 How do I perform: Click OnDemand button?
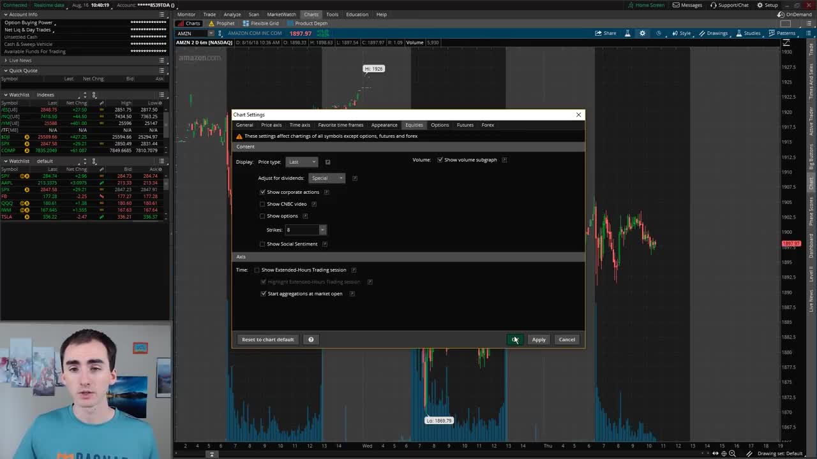pyautogui.click(x=795, y=14)
